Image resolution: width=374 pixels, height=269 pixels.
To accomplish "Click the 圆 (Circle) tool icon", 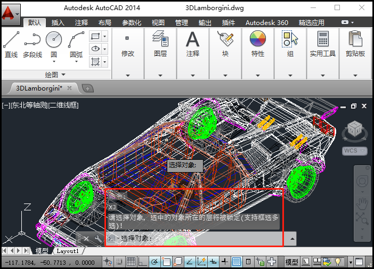I will (54, 39).
